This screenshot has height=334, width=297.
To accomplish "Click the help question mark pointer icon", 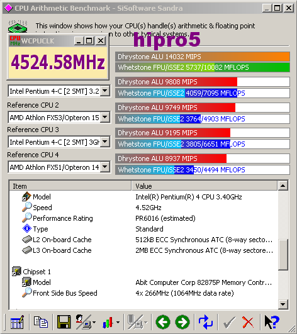I will (271, 322).
